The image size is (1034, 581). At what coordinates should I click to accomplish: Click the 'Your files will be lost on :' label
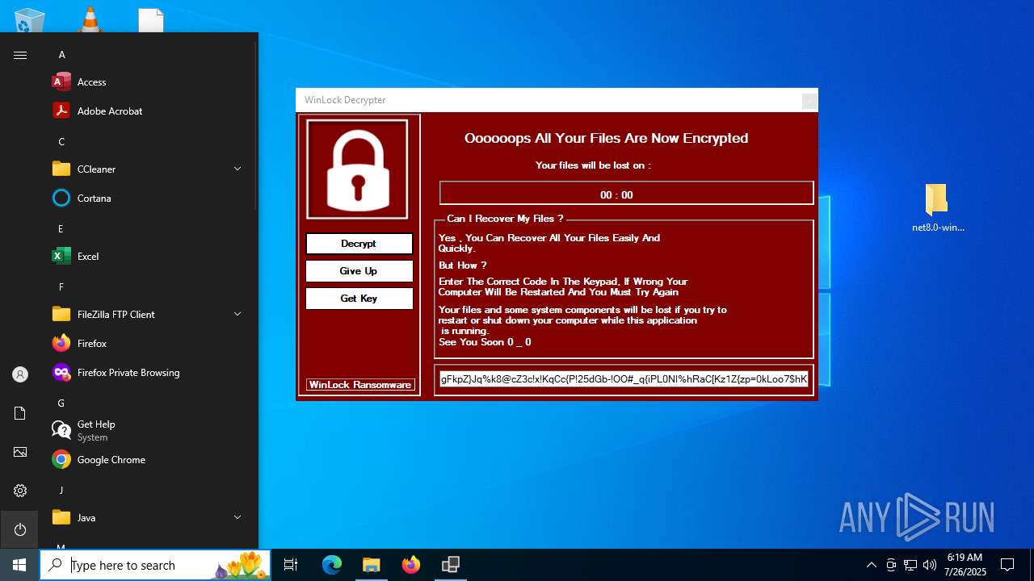coord(593,165)
